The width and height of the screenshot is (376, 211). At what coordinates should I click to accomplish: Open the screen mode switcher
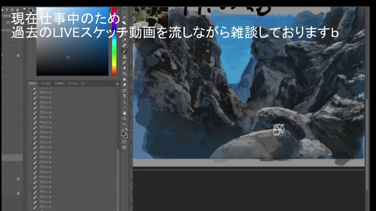click(x=124, y=147)
